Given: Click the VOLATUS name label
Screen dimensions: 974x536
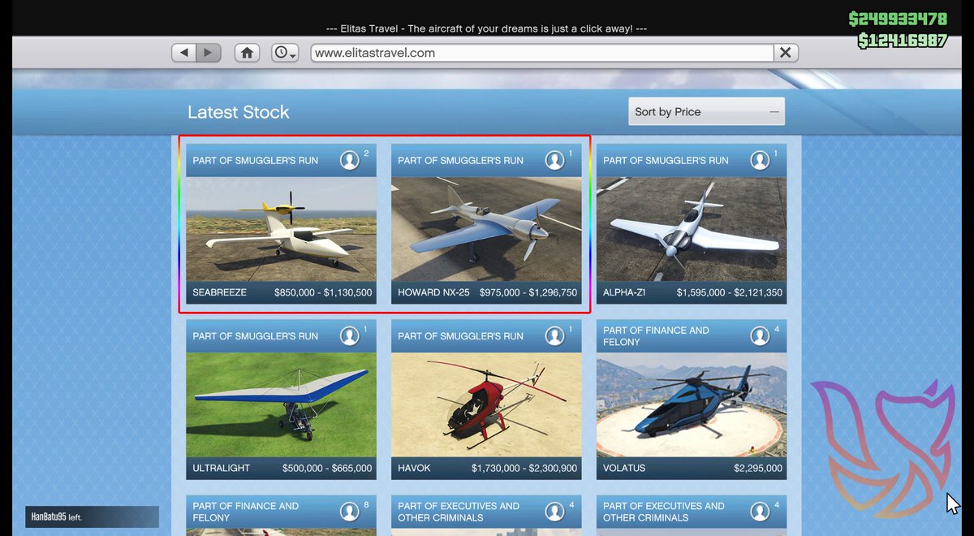Looking at the screenshot, I should pos(624,468).
